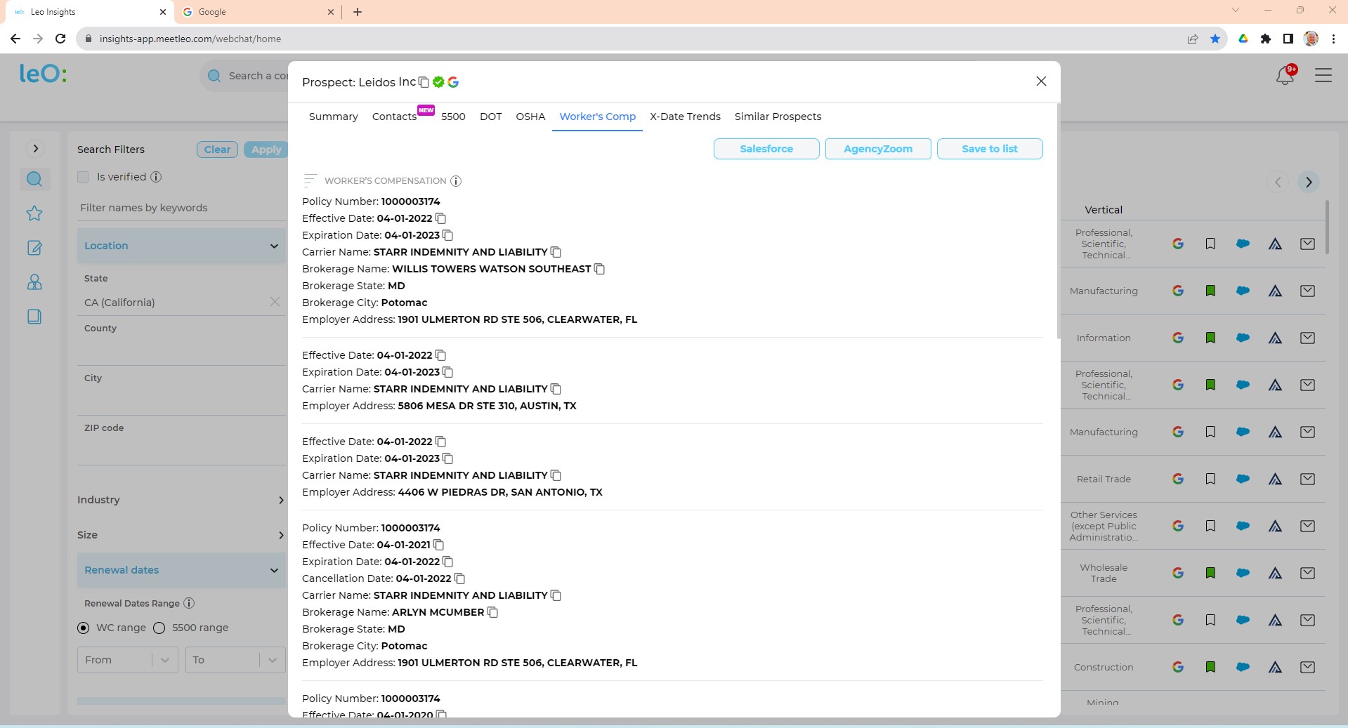Open the contacts person sidebar icon

[x=34, y=282]
